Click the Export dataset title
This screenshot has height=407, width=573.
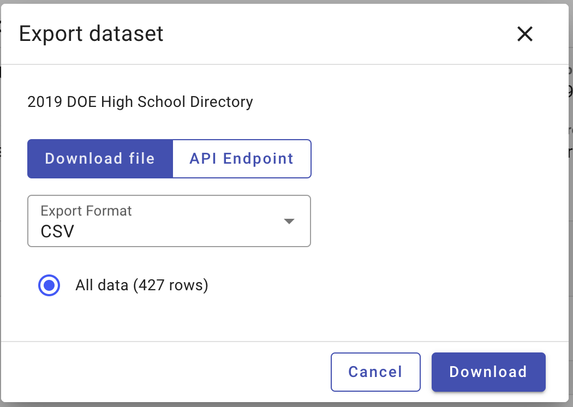click(91, 34)
